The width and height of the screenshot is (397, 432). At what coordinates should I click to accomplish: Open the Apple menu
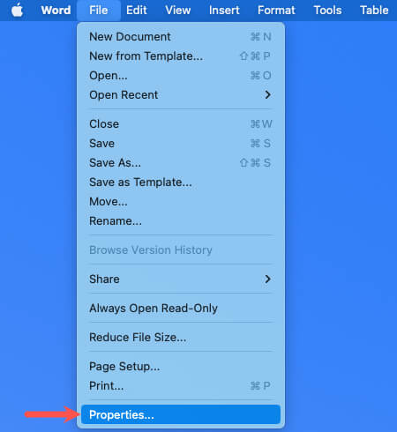(x=17, y=11)
